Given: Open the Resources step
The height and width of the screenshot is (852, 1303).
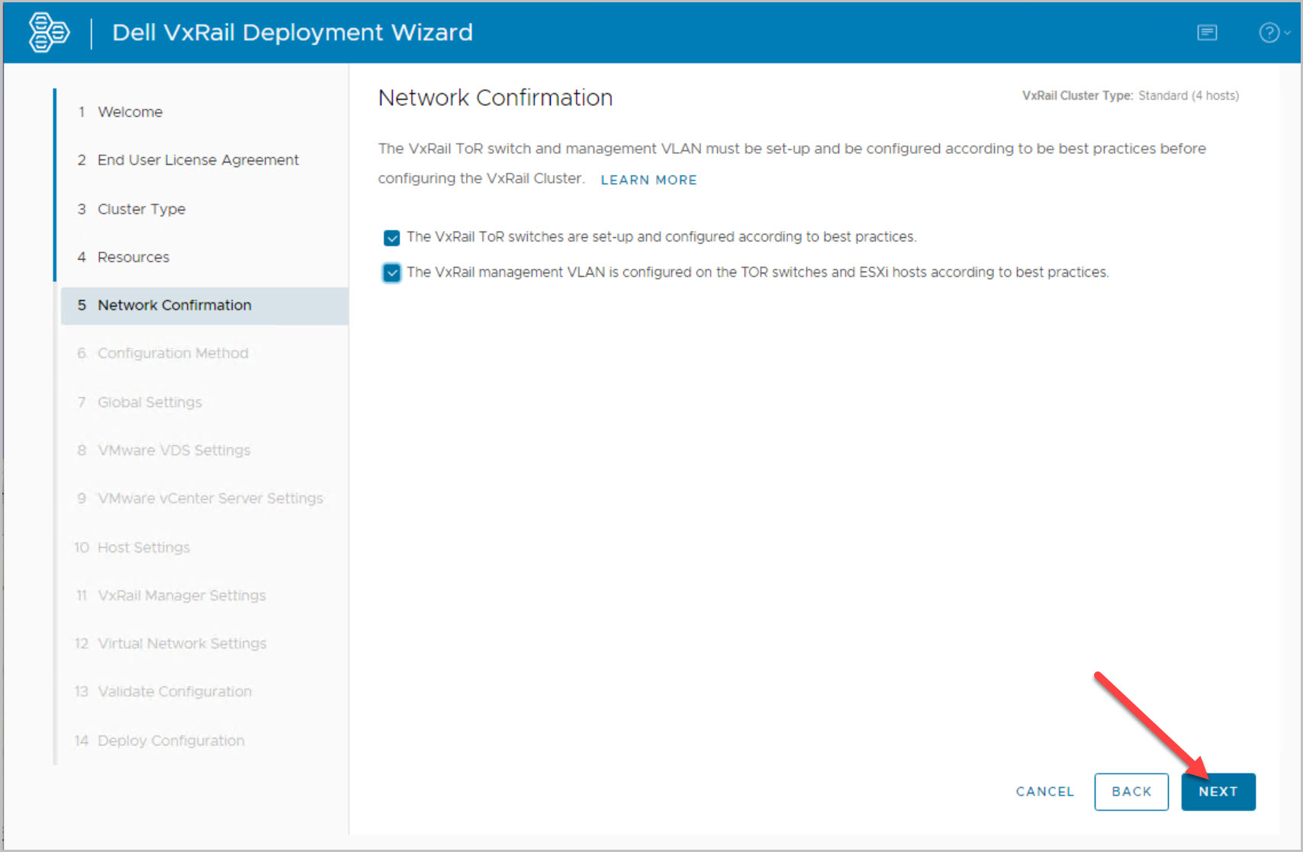Looking at the screenshot, I should coord(134,257).
